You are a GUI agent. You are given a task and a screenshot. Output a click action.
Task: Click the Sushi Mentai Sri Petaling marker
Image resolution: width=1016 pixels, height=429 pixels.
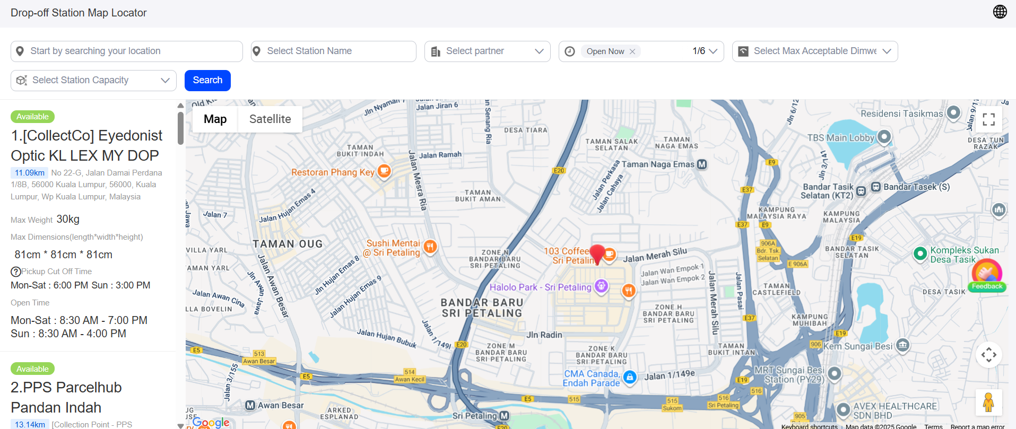tap(430, 246)
